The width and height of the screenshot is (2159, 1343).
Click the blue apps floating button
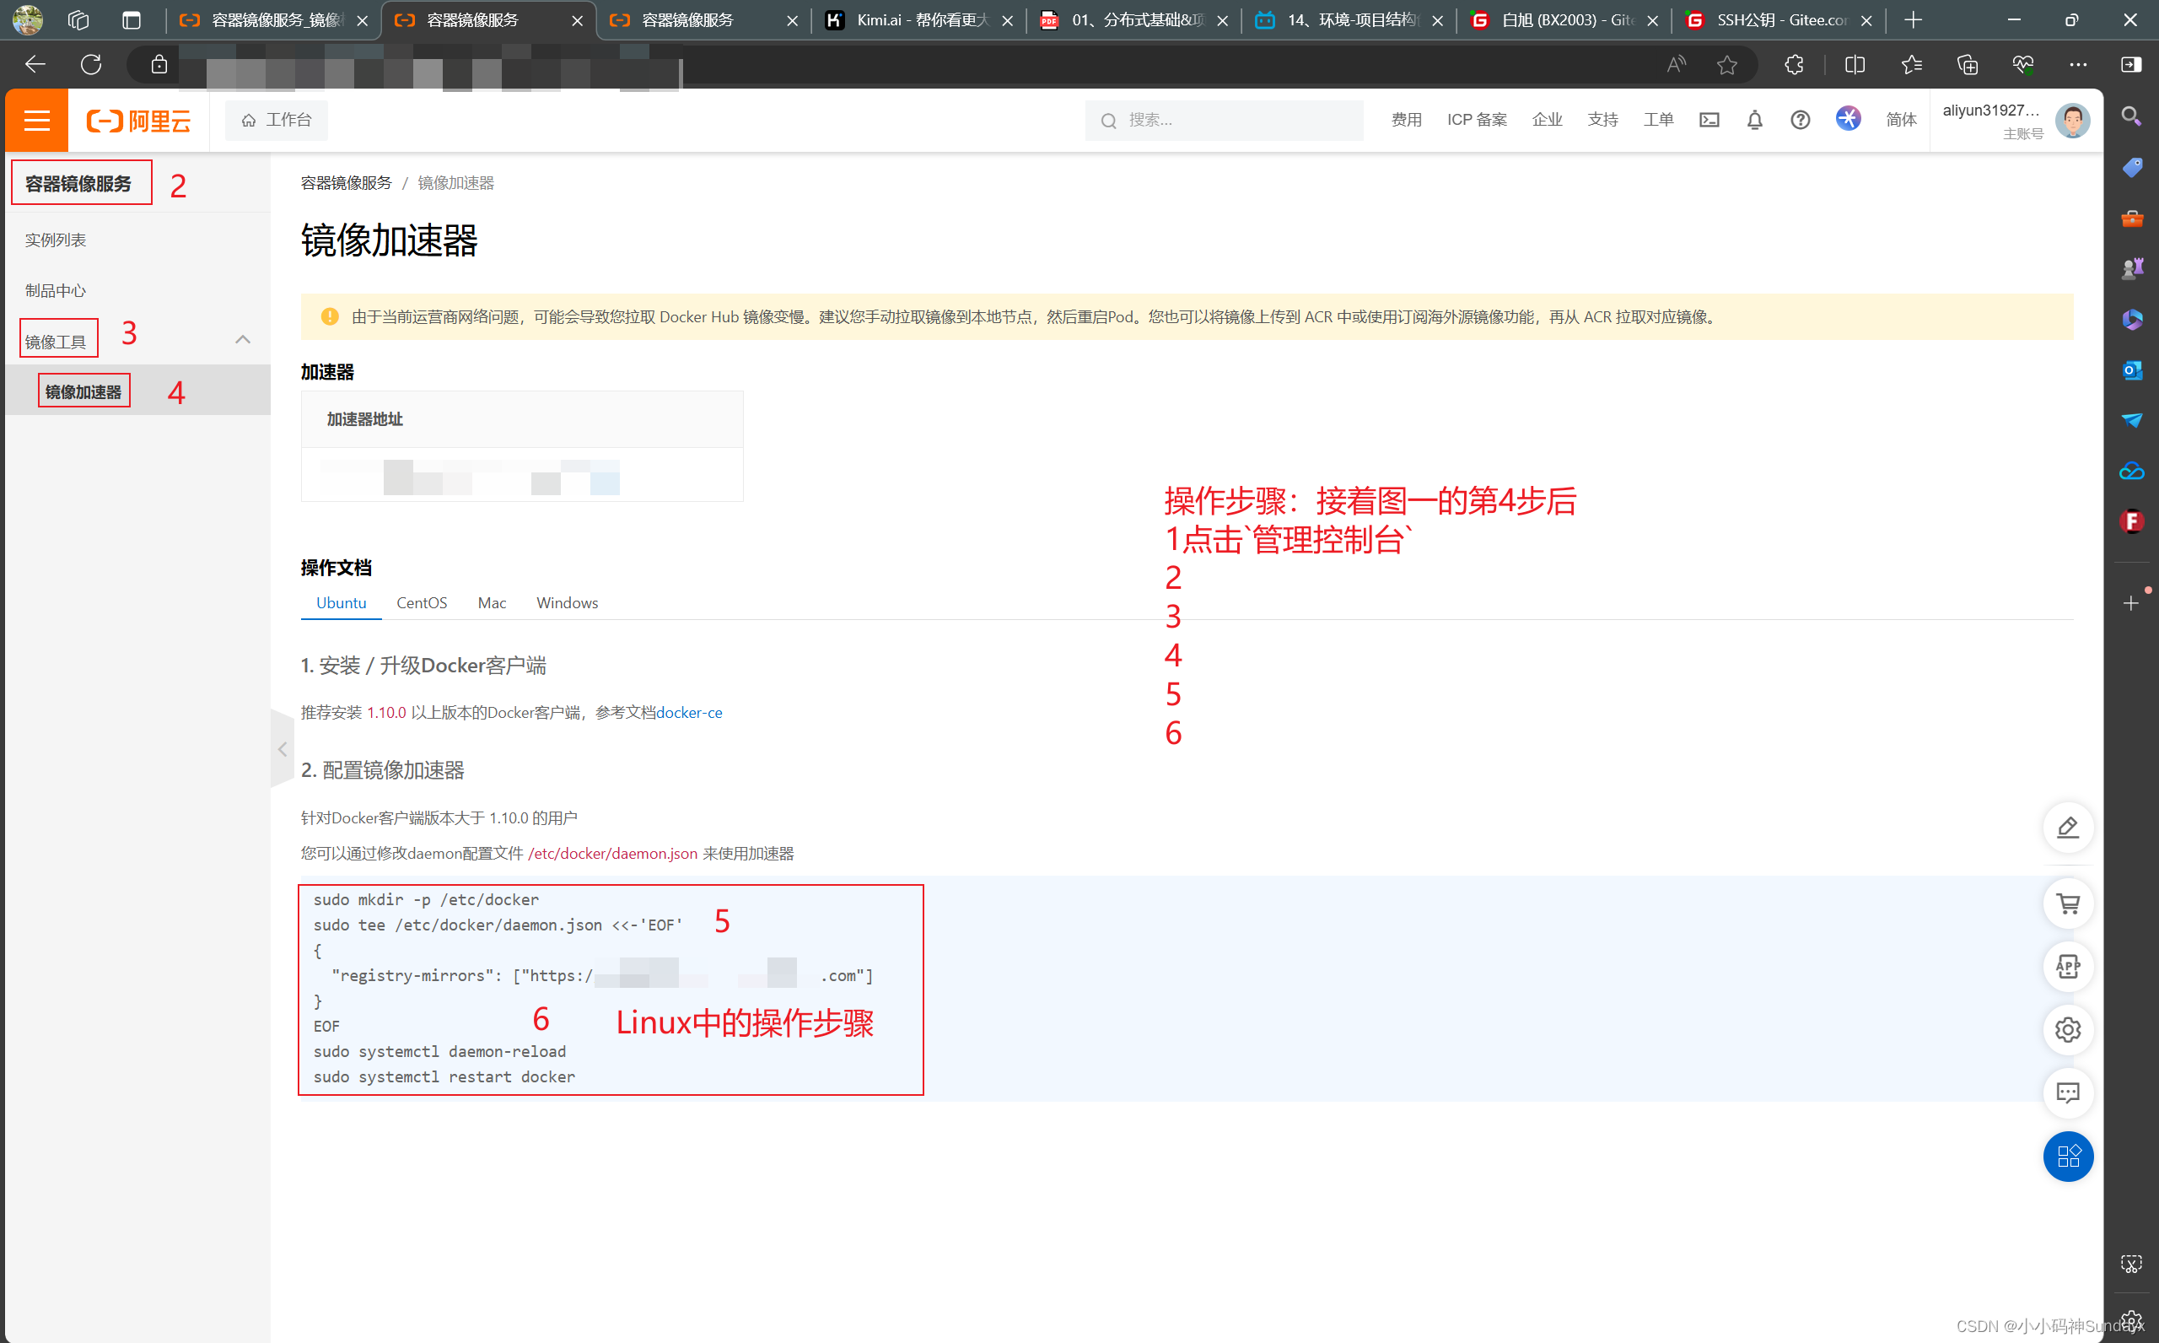click(2068, 1156)
